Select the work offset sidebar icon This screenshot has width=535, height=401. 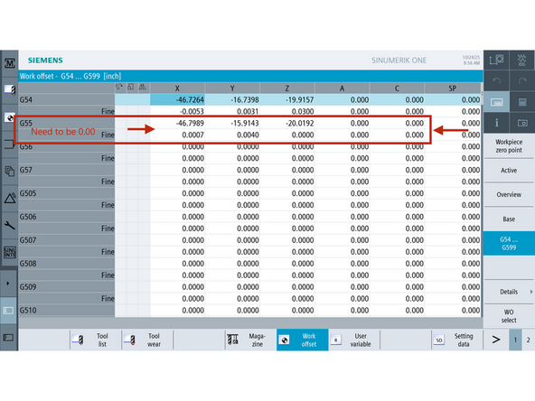[x=10, y=118]
